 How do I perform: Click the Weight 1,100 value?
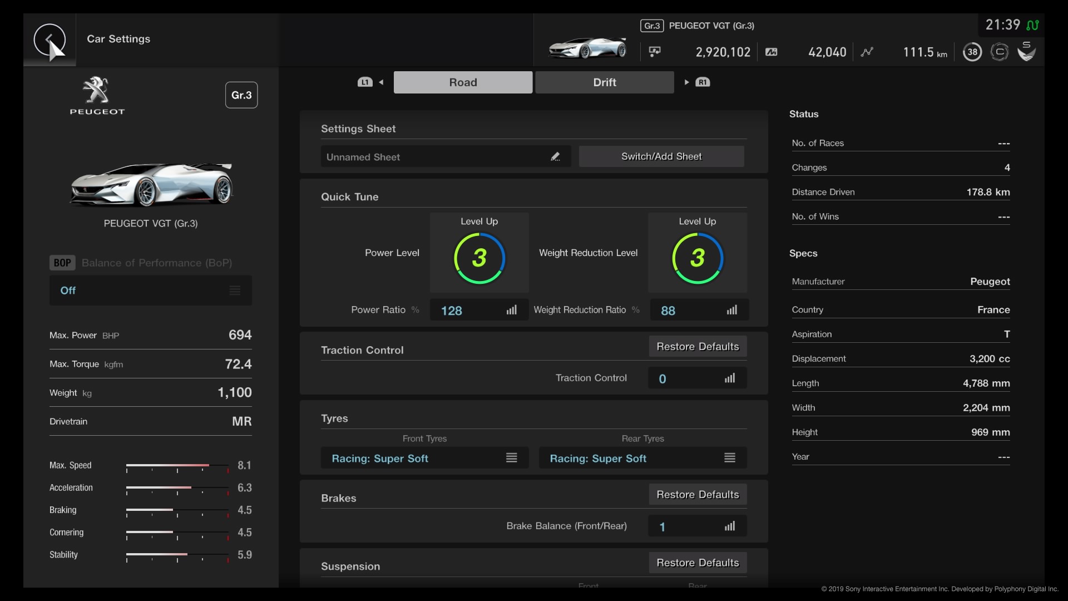[234, 393]
